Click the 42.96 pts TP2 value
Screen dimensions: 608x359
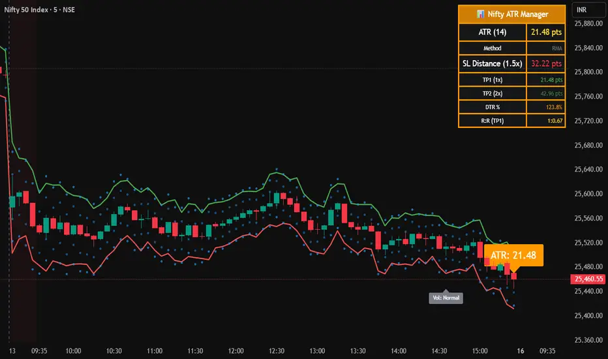point(551,93)
